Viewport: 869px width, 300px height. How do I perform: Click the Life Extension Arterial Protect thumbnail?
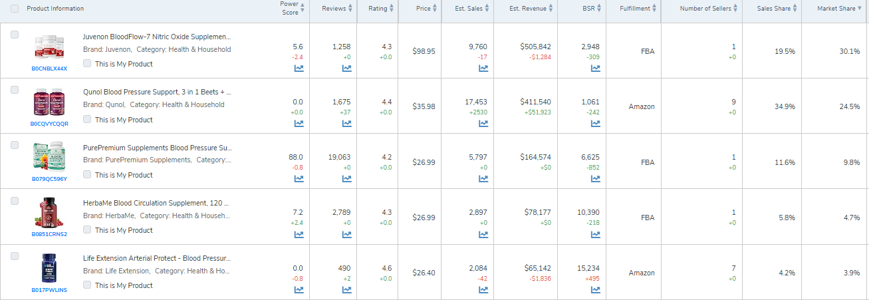(49, 269)
